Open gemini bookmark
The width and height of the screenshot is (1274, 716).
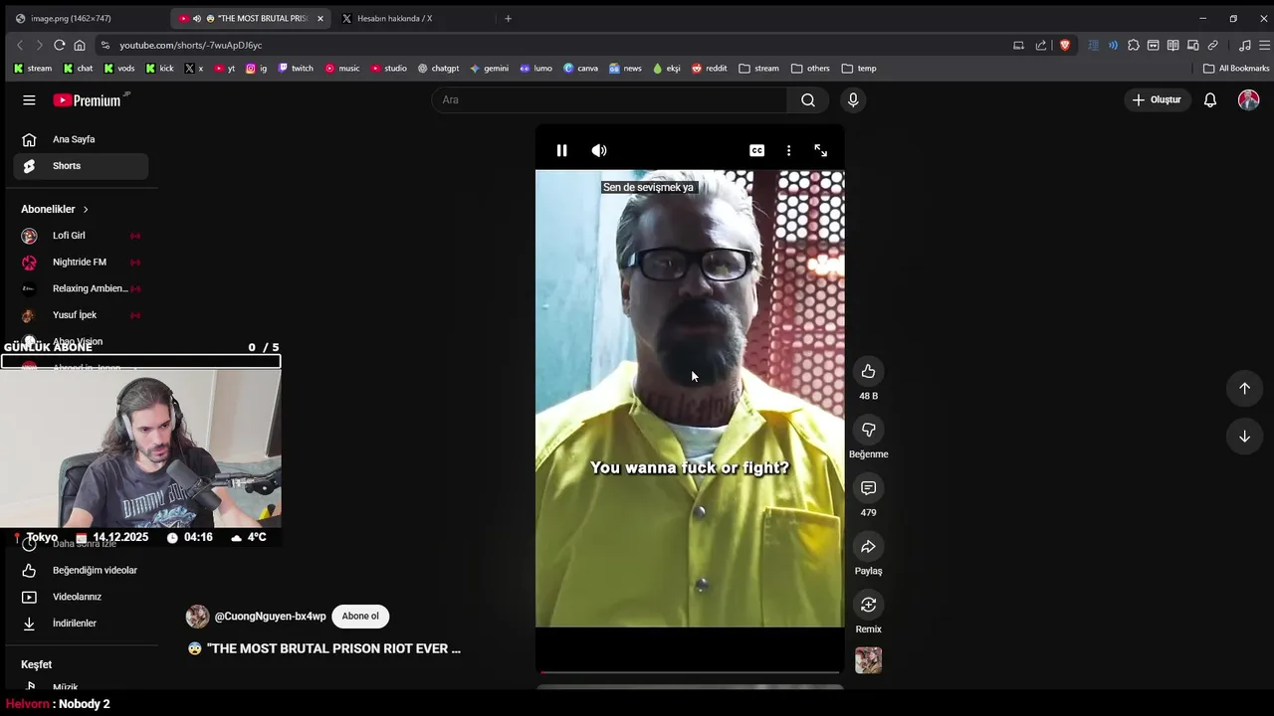[x=490, y=69]
